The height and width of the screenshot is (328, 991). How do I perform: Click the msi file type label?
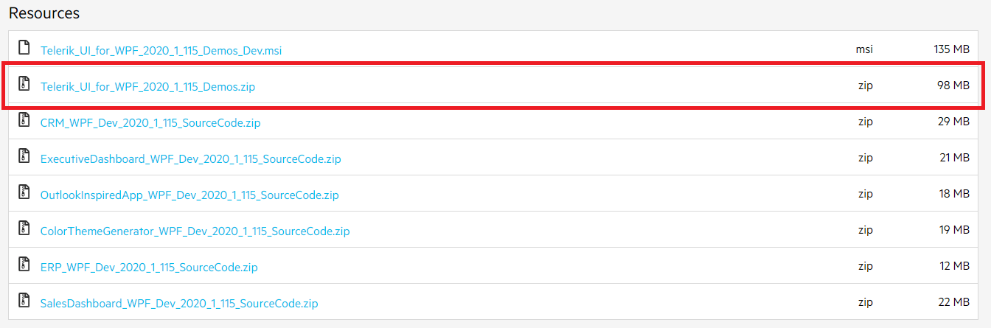click(x=864, y=49)
